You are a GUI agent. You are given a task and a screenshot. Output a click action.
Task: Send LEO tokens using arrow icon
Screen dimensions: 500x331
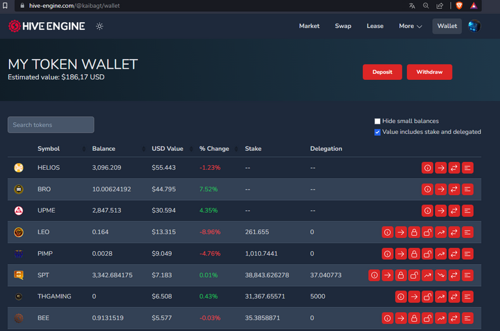click(x=401, y=232)
